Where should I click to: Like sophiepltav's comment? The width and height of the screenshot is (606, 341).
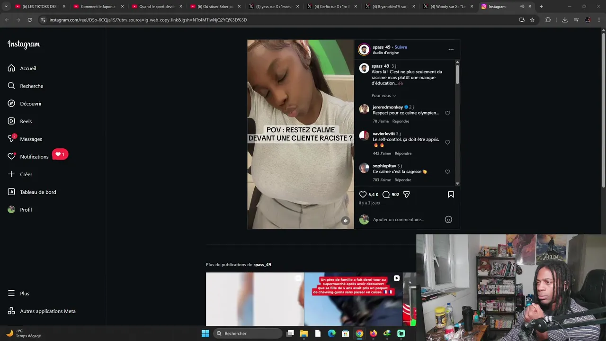(447, 172)
